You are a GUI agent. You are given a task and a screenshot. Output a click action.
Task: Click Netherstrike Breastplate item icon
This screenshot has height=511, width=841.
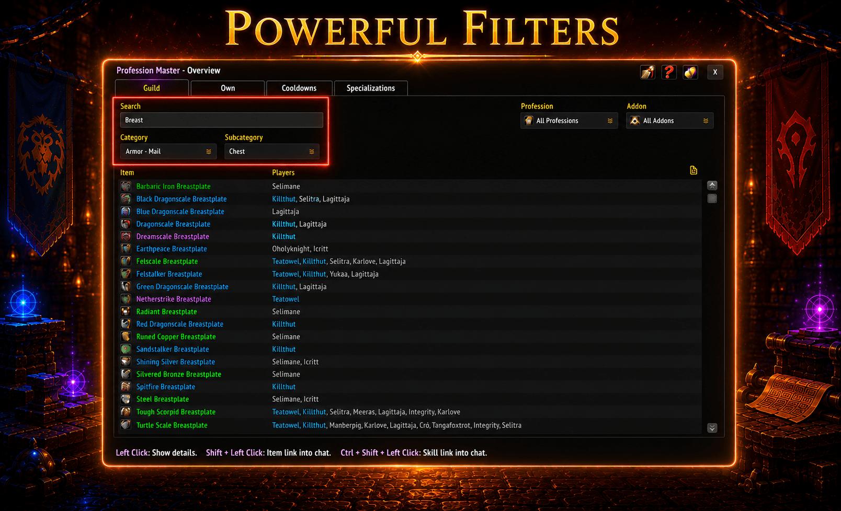click(126, 299)
